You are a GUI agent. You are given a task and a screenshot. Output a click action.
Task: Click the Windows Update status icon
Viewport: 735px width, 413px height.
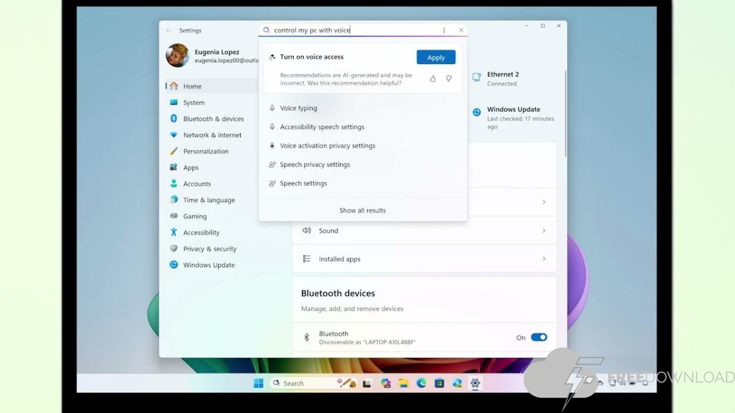477,112
